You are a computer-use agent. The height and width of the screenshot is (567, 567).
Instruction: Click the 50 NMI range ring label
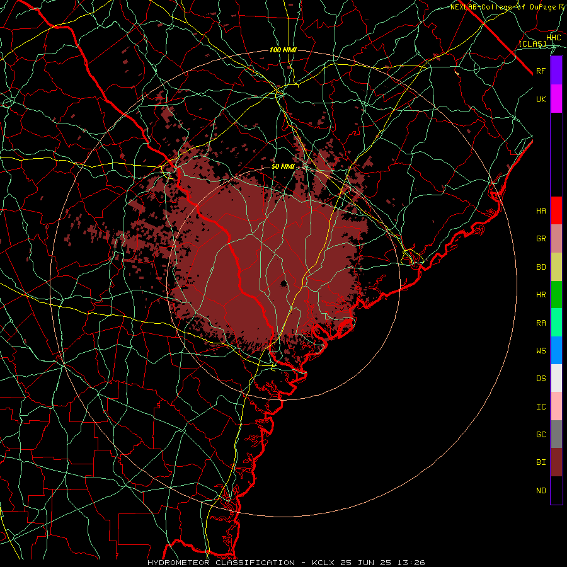click(283, 167)
